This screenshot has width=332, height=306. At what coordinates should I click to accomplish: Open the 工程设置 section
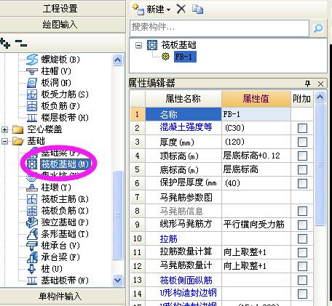click(63, 8)
